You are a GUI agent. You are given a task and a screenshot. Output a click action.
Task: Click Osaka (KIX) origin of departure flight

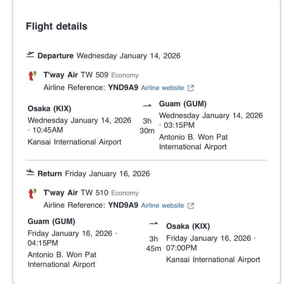(49, 109)
